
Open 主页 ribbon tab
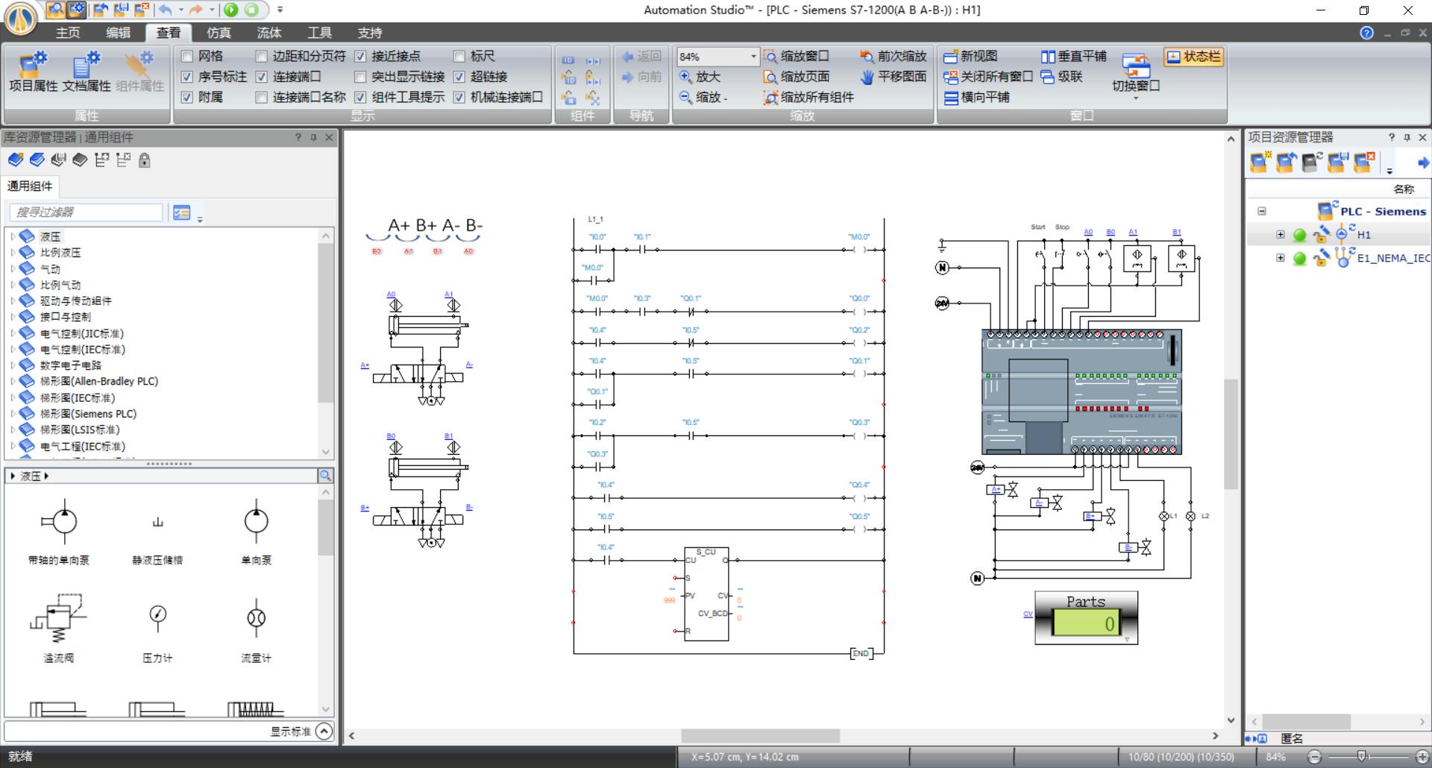pos(68,33)
